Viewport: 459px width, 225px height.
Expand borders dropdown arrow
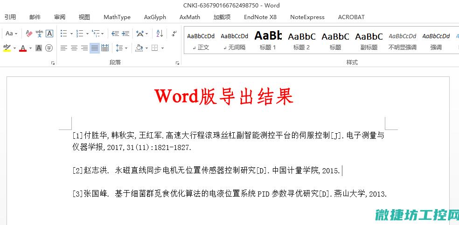click(x=162, y=48)
